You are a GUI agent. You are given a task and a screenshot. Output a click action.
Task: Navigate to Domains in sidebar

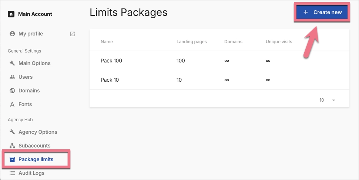tap(29, 91)
